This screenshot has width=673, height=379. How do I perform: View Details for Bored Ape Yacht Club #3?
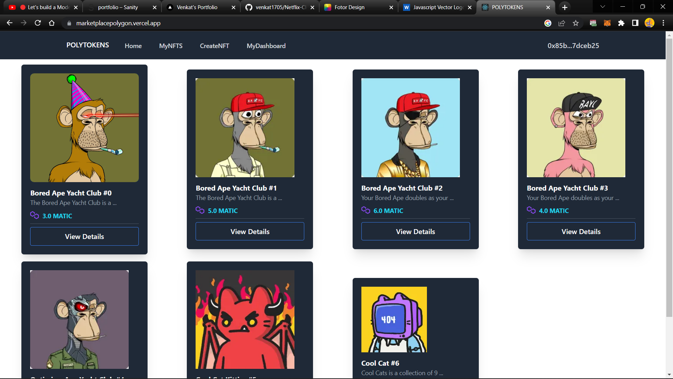pyautogui.click(x=581, y=231)
